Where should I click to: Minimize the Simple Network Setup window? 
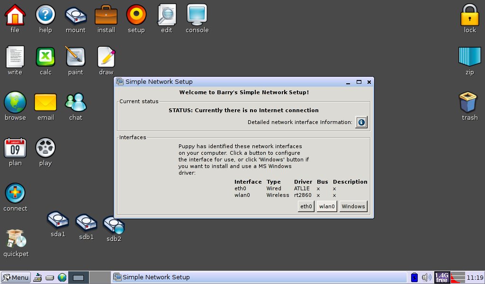tap(348, 82)
